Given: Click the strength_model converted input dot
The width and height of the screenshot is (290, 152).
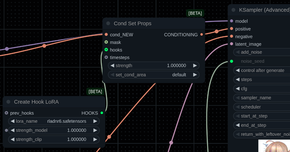Looking at the screenshot, I should [x=6, y=130].
